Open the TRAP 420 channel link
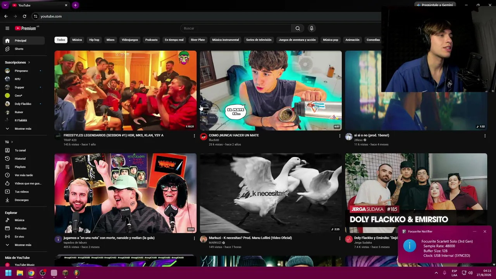This screenshot has height=279, width=496. pos(70,140)
